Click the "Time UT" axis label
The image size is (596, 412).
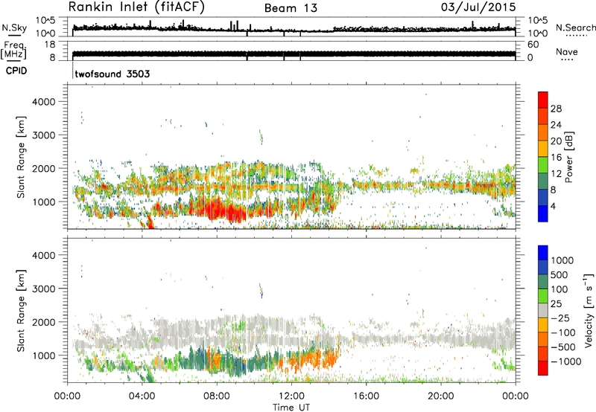pyautogui.click(x=291, y=408)
